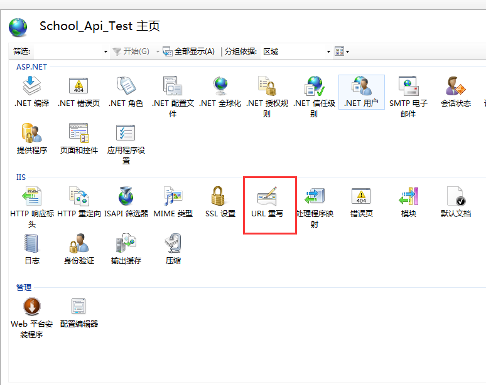Screen dimensions: 486x385
Task: Expand the 筛选 filter dropdown
Action: tap(105, 51)
